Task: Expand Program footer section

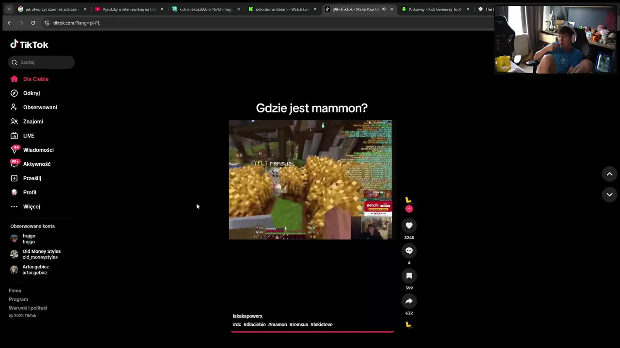Action: 18,299
